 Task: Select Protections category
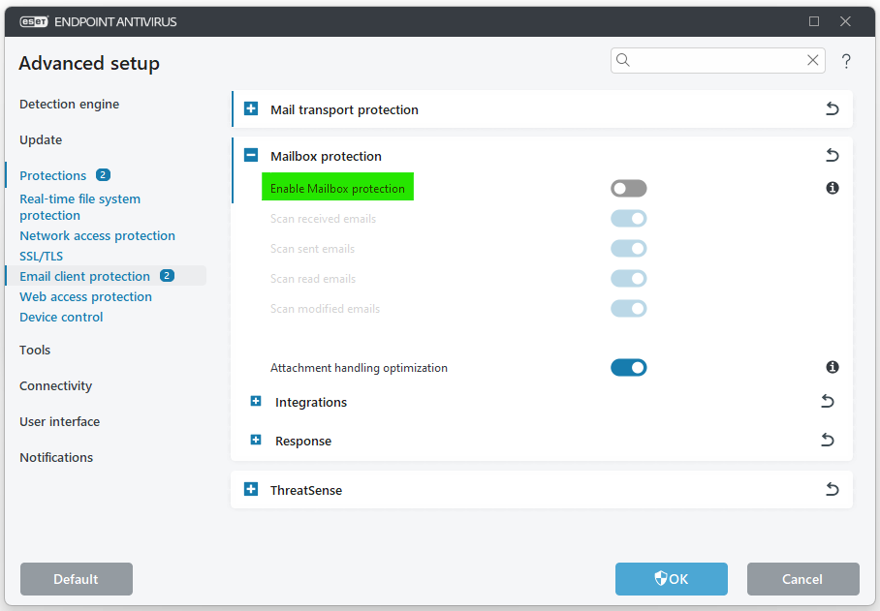click(52, 175)
